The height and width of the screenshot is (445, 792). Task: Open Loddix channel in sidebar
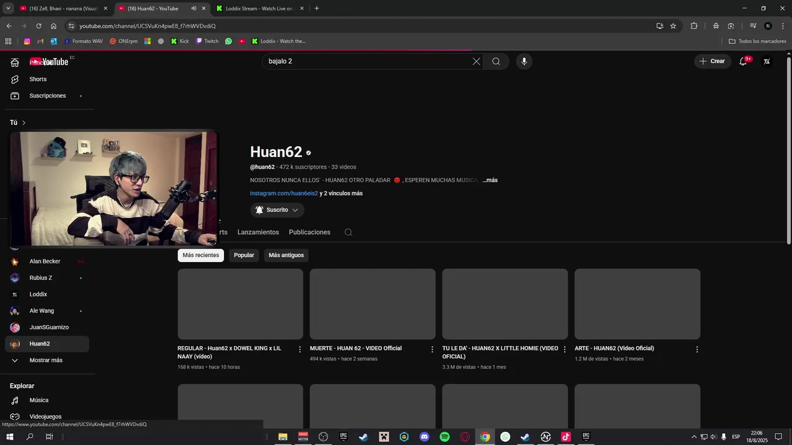coord(47,294)
